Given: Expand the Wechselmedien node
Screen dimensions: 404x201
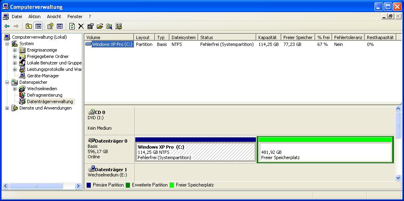Looking at the screenshot, I should point(15,89).
